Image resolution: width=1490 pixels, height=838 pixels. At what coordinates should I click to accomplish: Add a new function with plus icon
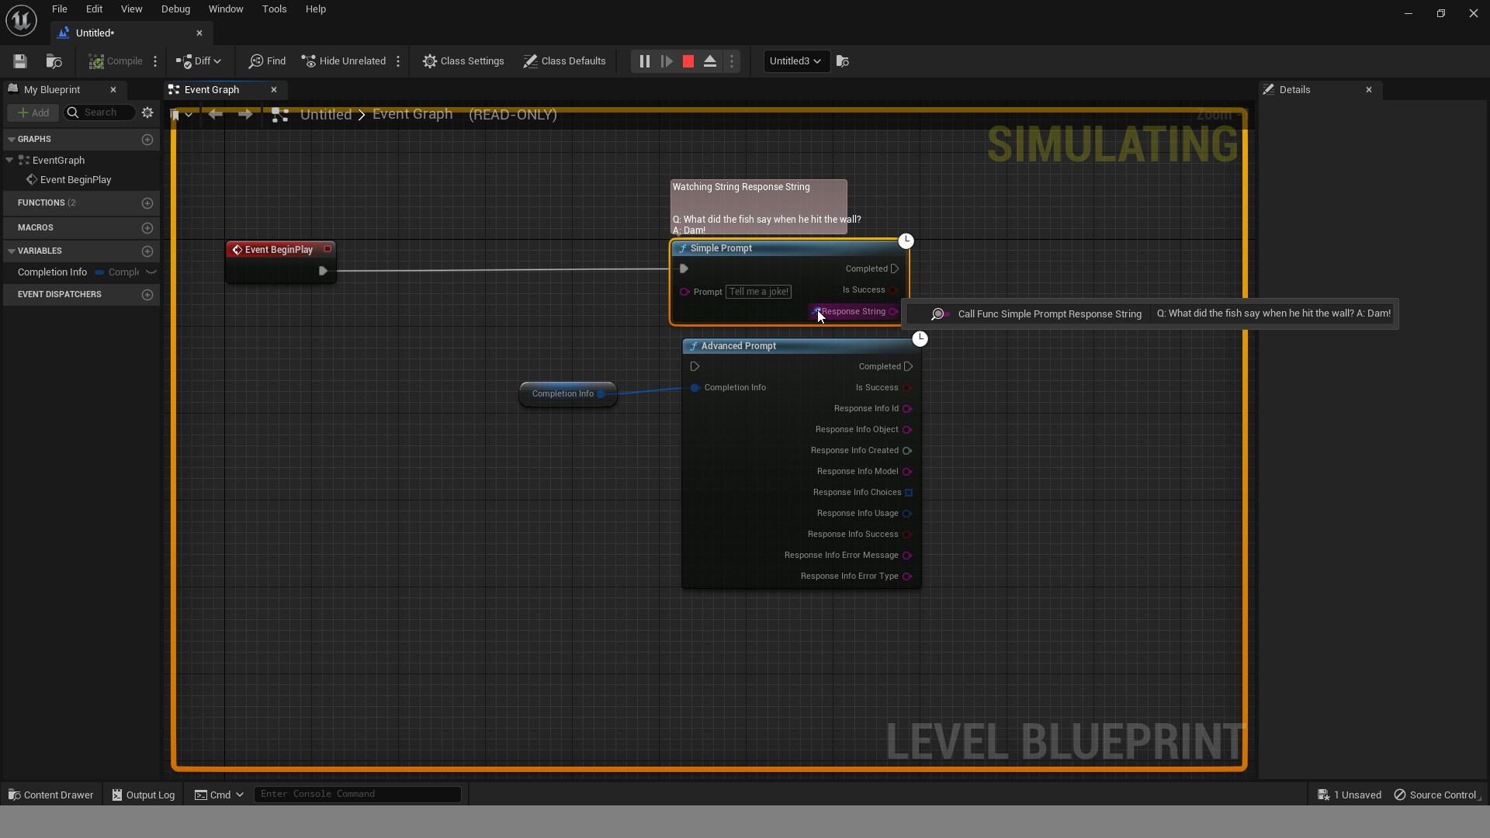coord(147,203)
